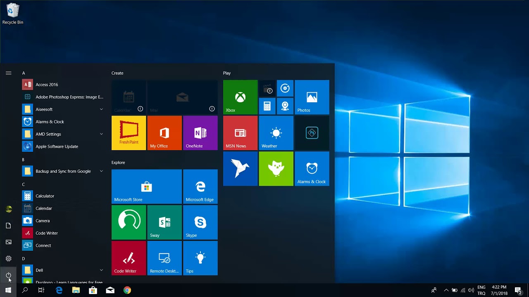Click the Explore group title
The height and width of the screenshot is (297, 529).
point(118,163)
